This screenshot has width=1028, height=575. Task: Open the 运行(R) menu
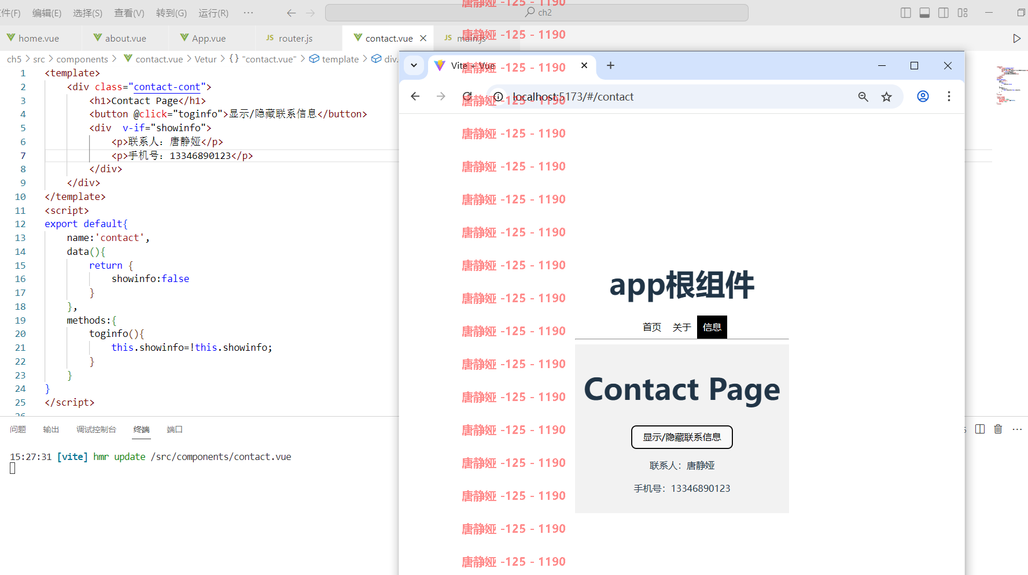tap(213, 13)
